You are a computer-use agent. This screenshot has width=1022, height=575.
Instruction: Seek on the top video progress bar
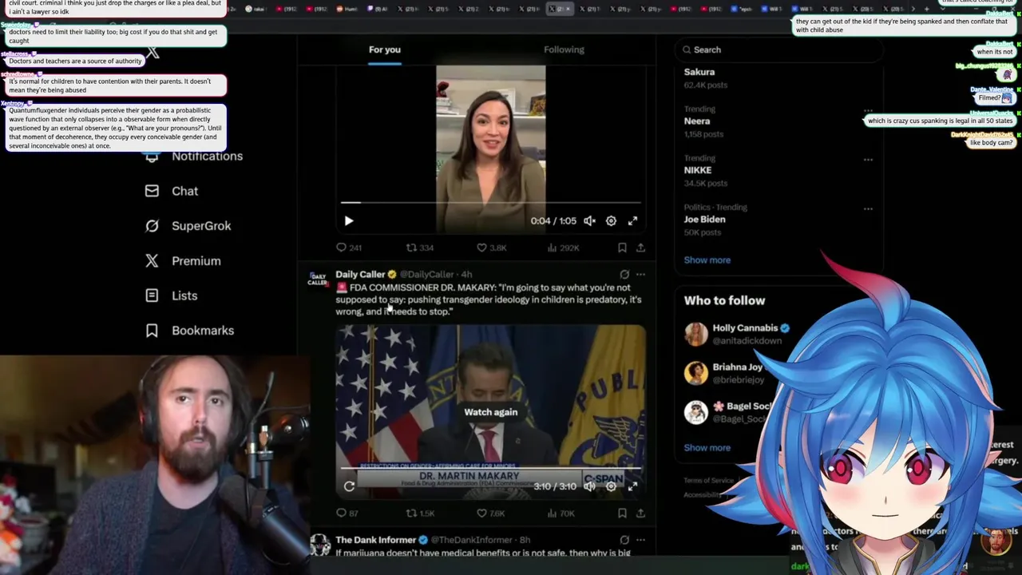490,203
